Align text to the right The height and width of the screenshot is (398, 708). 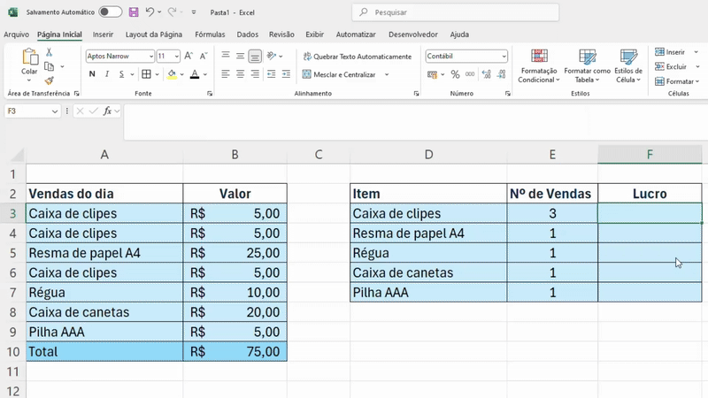click(255, 74)
